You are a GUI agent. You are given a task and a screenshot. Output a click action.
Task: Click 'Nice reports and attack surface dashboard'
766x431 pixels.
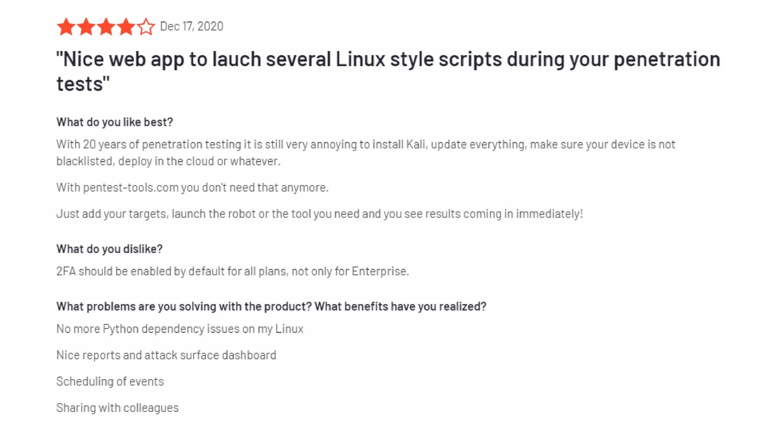coord(166,355)
